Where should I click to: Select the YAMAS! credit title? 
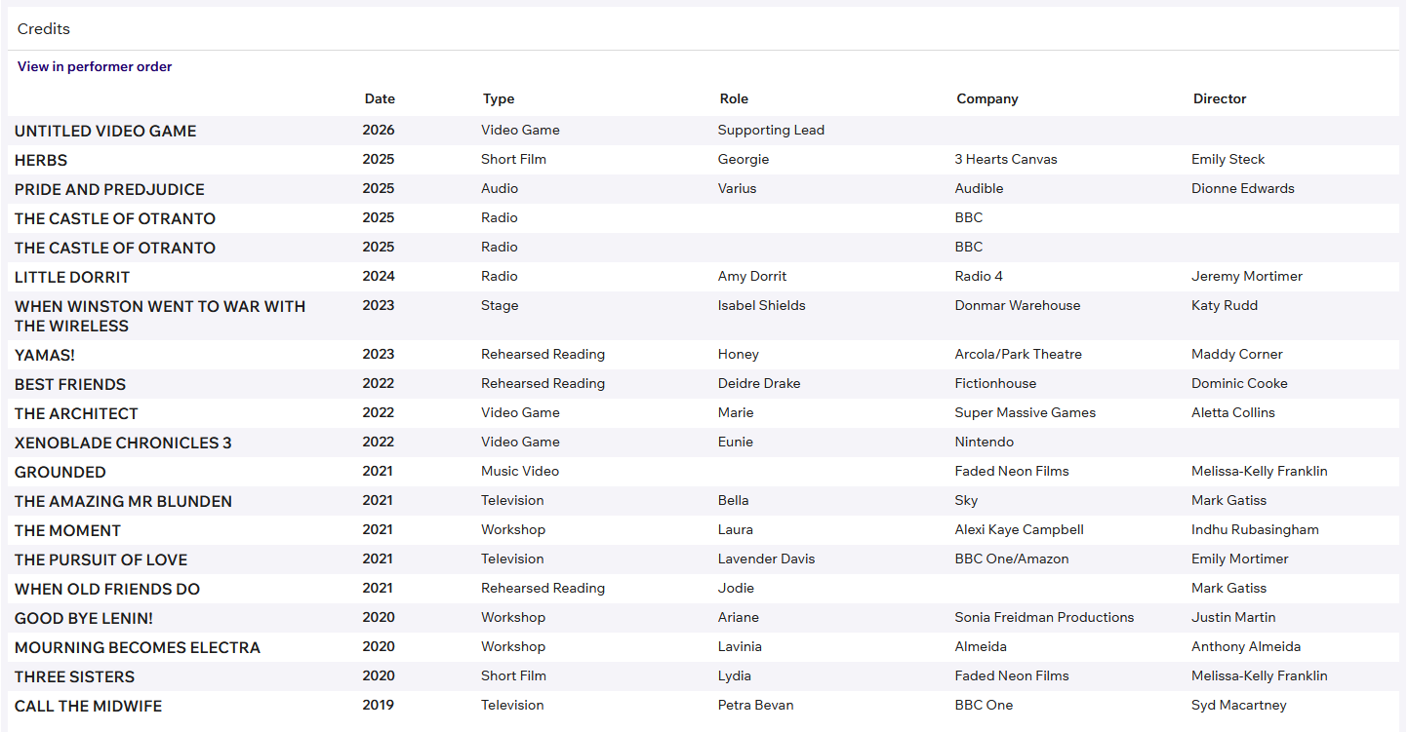pyautogui.click(x=45, y=355)
